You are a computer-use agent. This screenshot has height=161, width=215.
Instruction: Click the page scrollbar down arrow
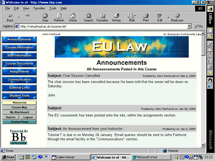click(x=203, y=145)
